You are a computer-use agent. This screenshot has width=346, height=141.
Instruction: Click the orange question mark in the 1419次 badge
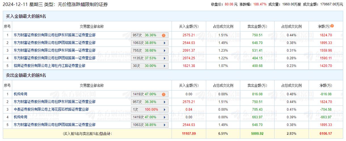(x=163, y=94)
